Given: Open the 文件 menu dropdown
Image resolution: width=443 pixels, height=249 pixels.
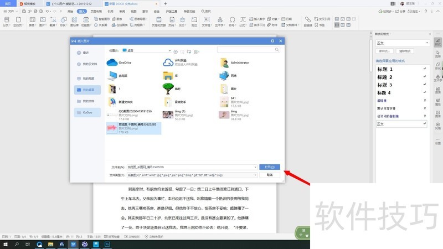Looking at the screenshot, I should (11, 11).
